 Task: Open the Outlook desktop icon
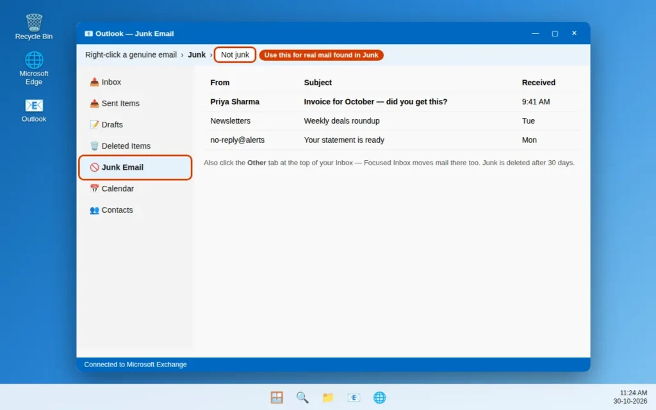tap(34, 110)
